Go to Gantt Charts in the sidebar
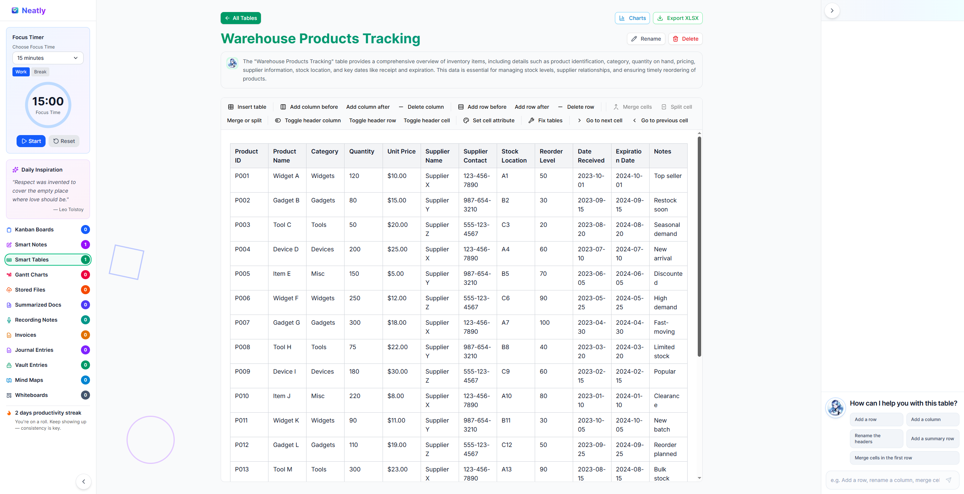 [x=31, y=275]
